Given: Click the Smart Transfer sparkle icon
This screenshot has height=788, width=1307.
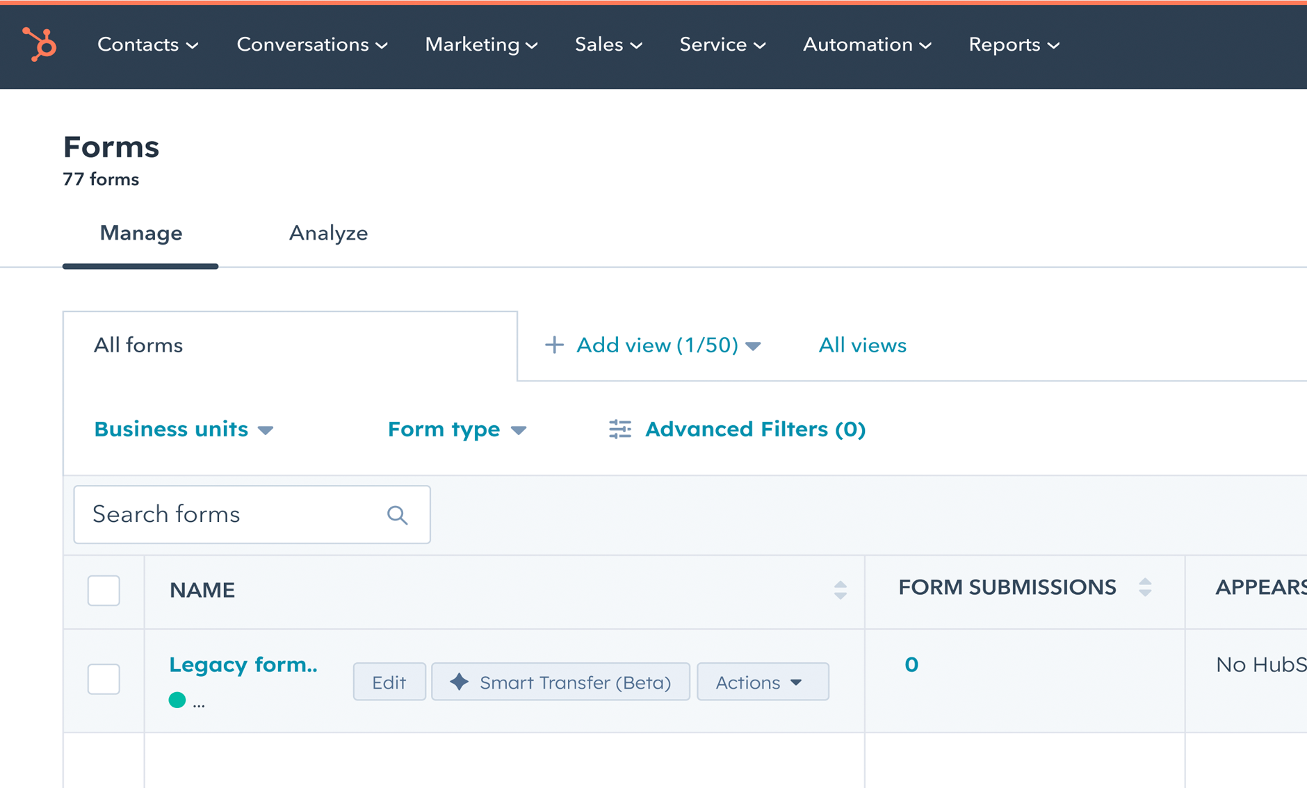Looking at the screenshot, I should (460, 682).
